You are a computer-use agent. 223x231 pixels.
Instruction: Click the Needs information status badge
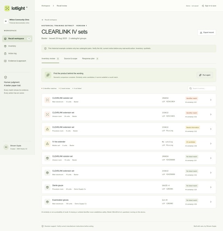point(193,127)
